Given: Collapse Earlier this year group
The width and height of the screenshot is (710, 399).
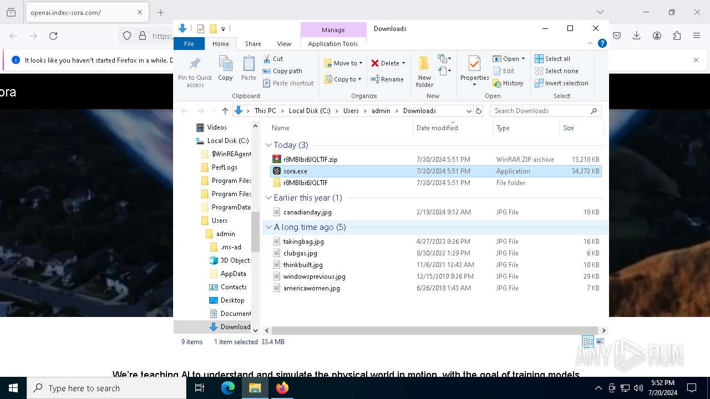Looking at the screenshot, I should pyautogui.click(x=268, y=198).
